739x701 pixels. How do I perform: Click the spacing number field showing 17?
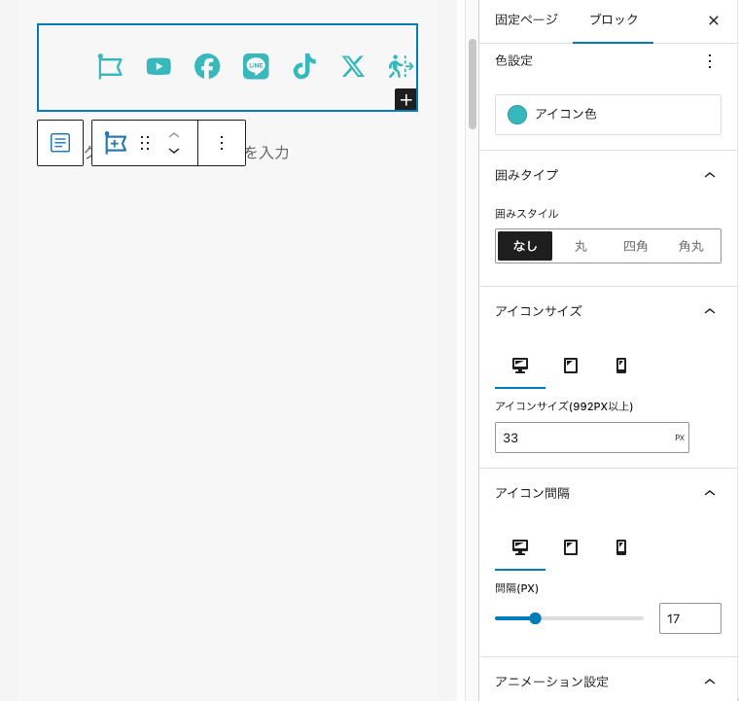click(690, 618)
